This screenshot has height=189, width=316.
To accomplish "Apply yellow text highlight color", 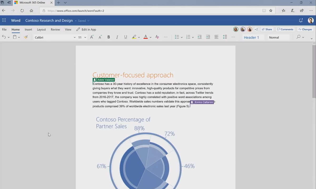I will point(134,37).
